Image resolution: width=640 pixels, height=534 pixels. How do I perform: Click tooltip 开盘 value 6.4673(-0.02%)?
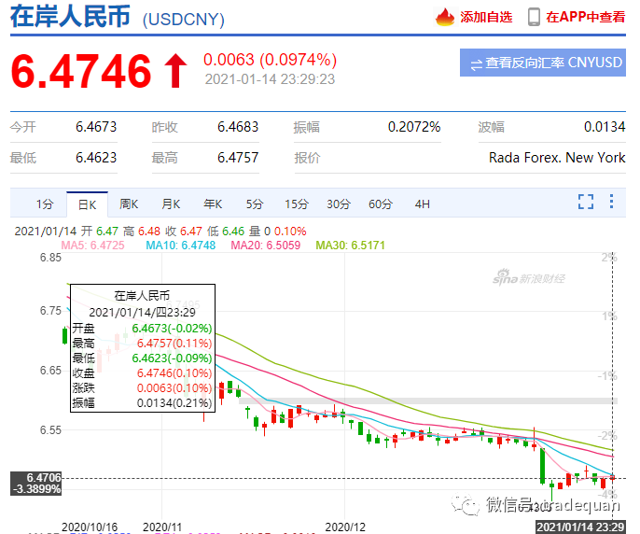coord(172,328)
